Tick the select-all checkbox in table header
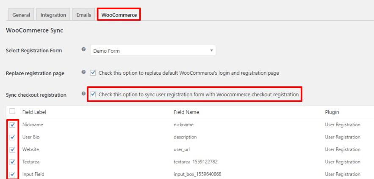Image resolution: width=374 pixels, height=179 pixels. [x=12, y=111]
